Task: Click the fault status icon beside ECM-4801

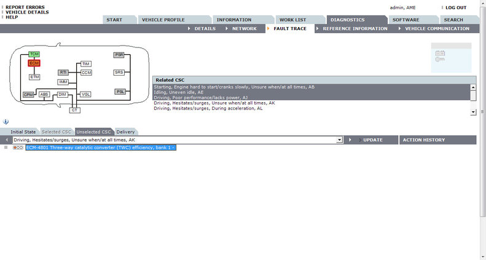Action: [x=18, y=148]
